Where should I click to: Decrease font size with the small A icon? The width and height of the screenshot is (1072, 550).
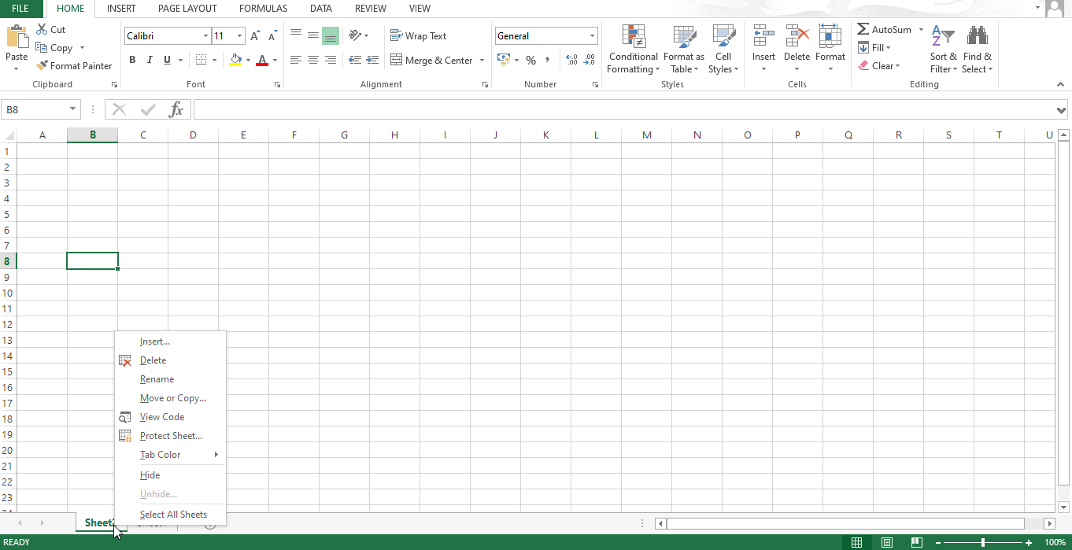tap(272, 36)
